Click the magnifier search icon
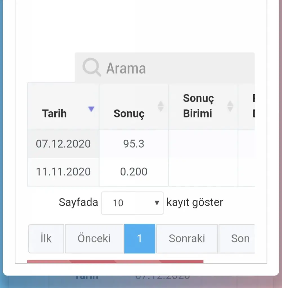 [x=91, y=67]
